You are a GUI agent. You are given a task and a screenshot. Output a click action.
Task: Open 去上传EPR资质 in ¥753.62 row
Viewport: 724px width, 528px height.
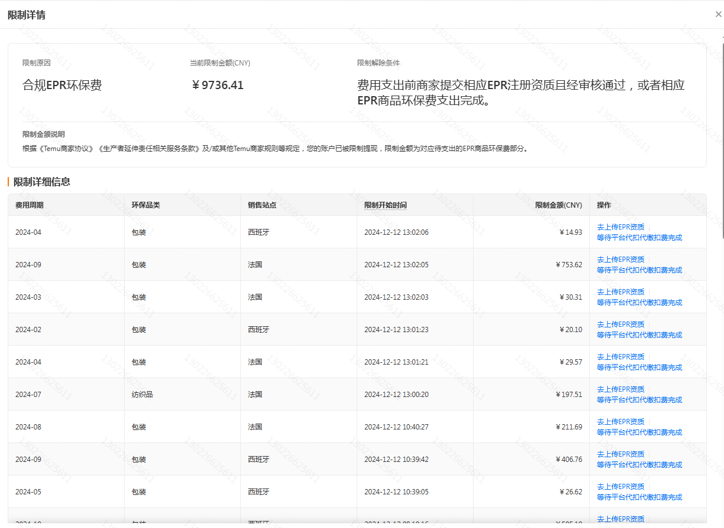(621, 260)
